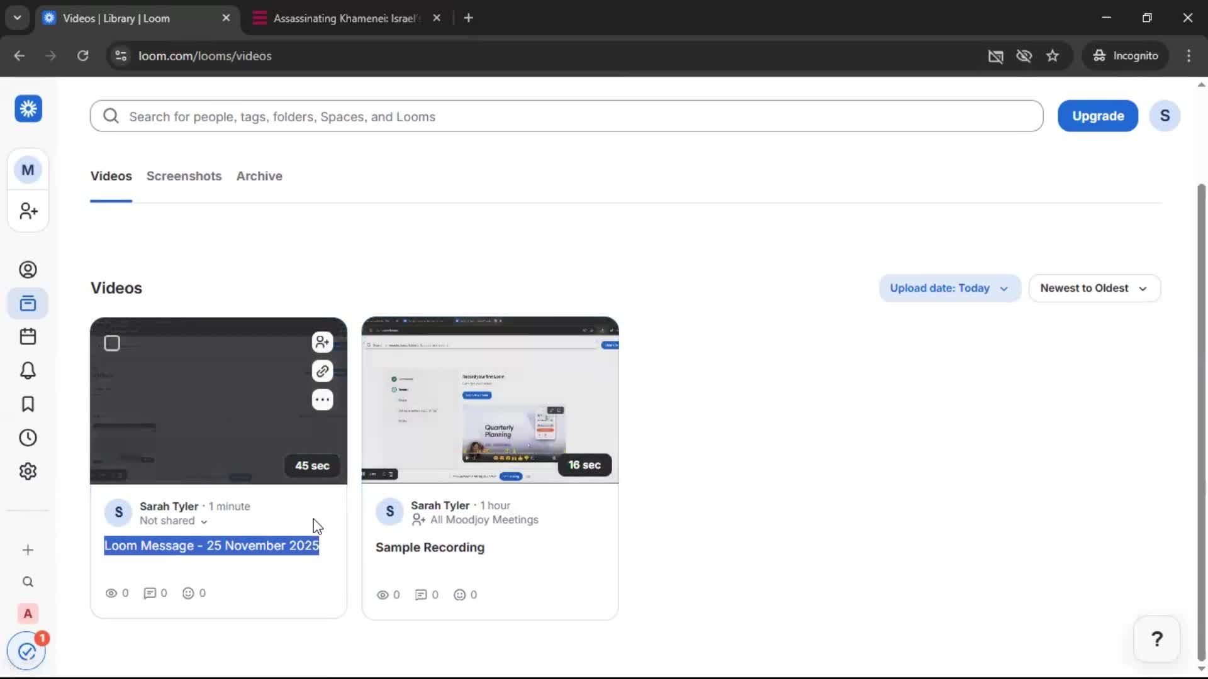Click the Upgrade button
Image resolution: width=1208 pixels, height=679 pixels.
[x=1097, y=116]
